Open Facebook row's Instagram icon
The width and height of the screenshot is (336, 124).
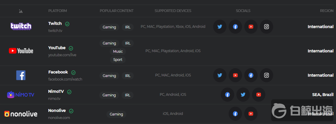tap(267, 75)
